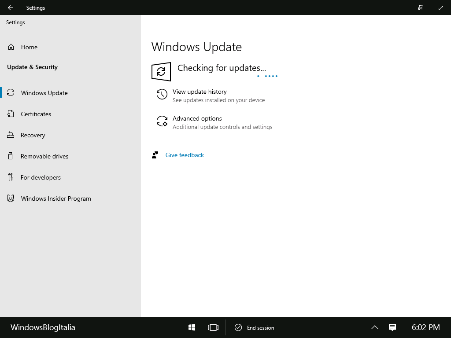Click the 6:02 PM clock
Image resolution: width=451 pixels, height=338 pixels.
point(426,327)
